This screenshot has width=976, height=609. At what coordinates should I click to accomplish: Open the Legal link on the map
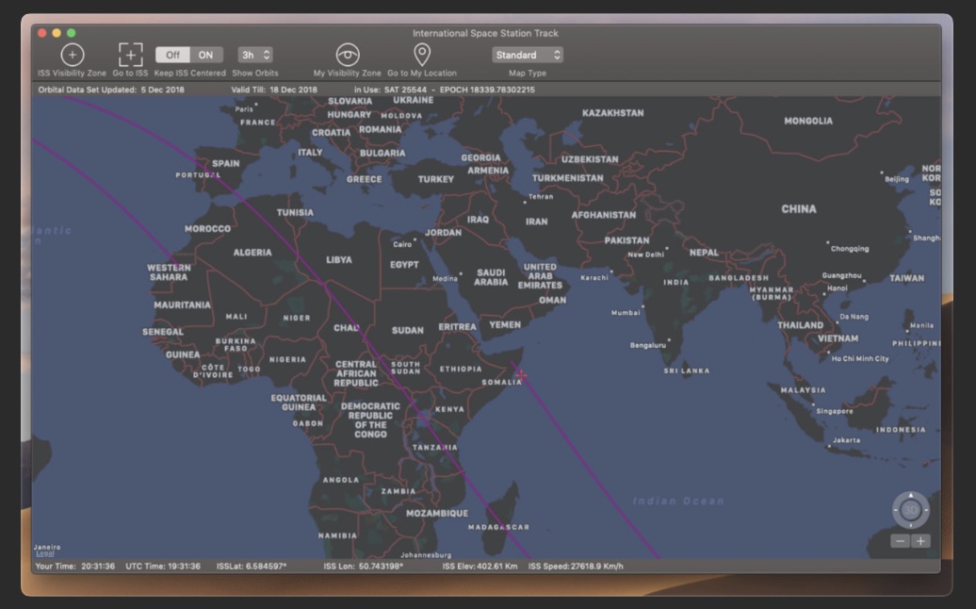tap(44, 554)
